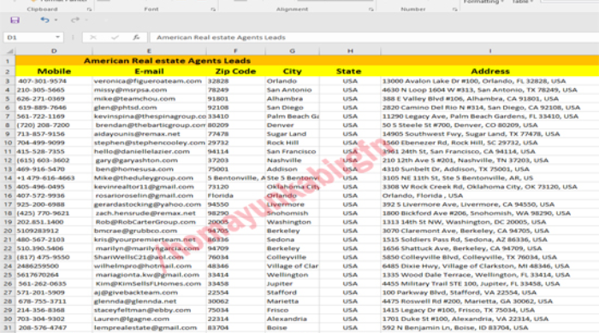Select city cell Wellington
The image size is (599, 333).
pyautogui.click(x=293, y=275)
